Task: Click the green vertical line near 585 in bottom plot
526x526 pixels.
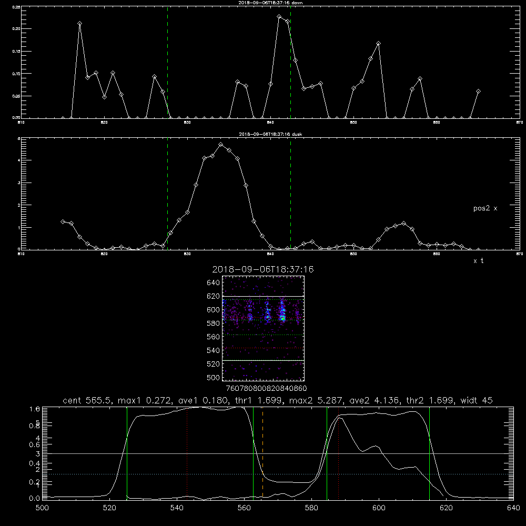Action: point(327,453)
